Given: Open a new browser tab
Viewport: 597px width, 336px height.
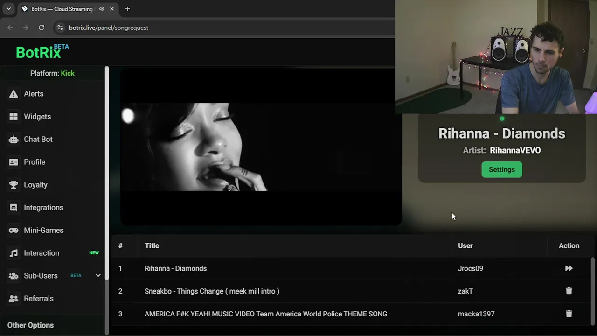Looking at the screenshot, I should click(x=127, y=9).
